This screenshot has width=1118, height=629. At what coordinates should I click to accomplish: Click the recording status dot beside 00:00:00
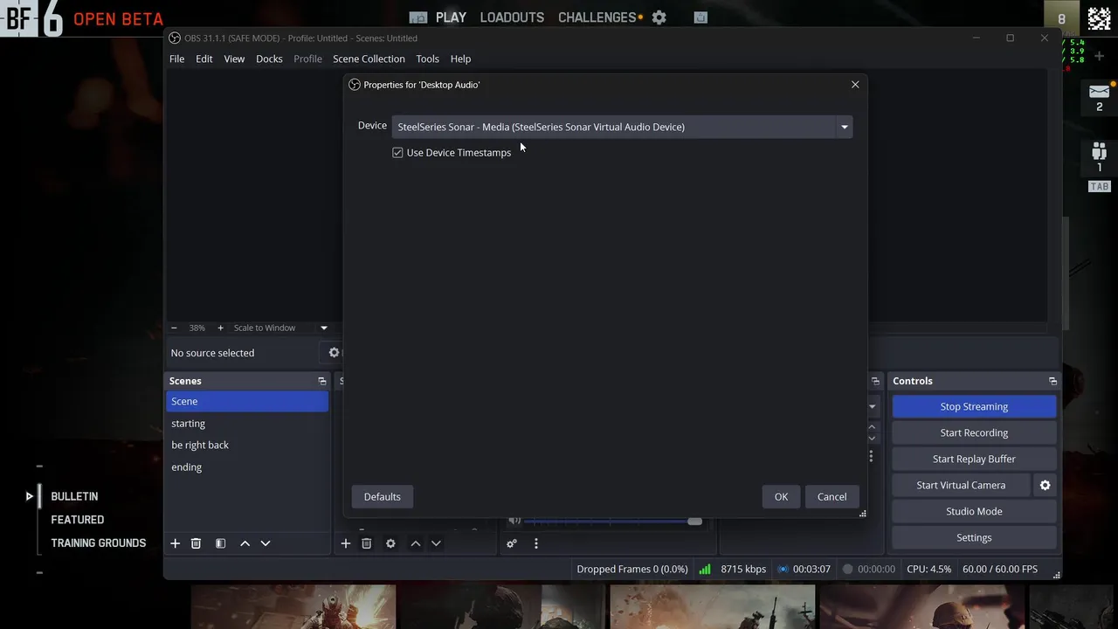click(847, 569)
